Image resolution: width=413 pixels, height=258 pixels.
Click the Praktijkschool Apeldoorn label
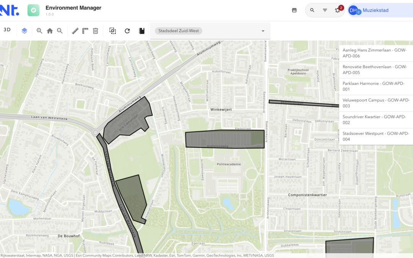coord(298,71)
